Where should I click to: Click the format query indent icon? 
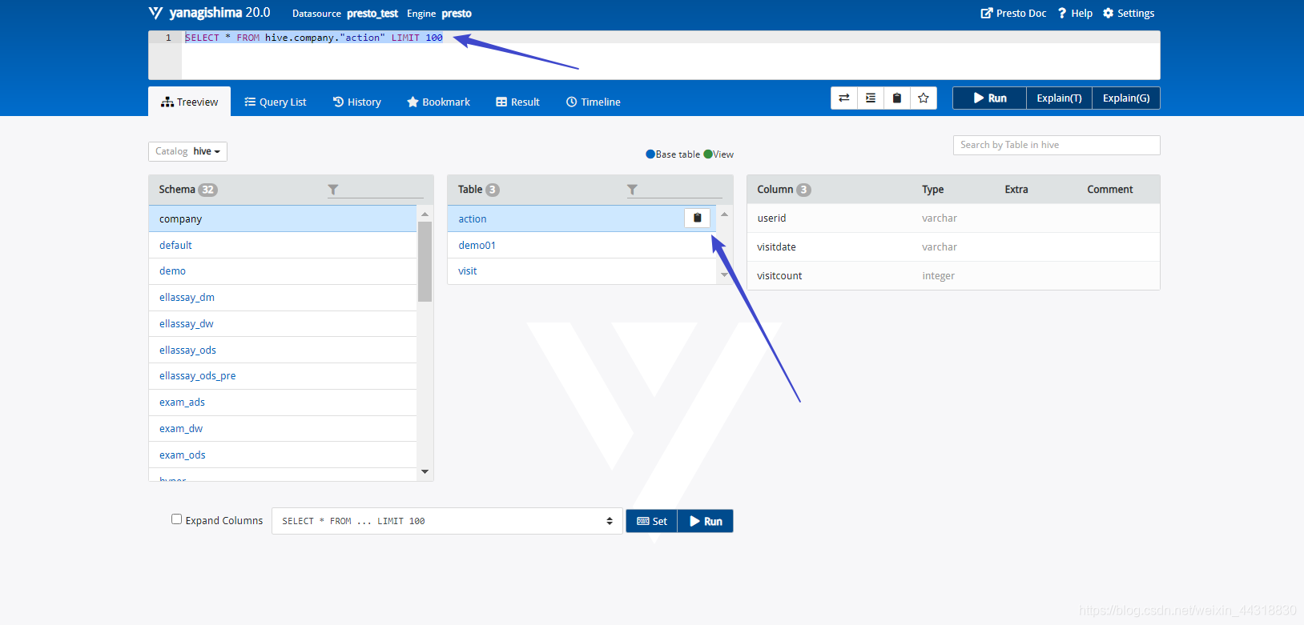pos(871,98)
